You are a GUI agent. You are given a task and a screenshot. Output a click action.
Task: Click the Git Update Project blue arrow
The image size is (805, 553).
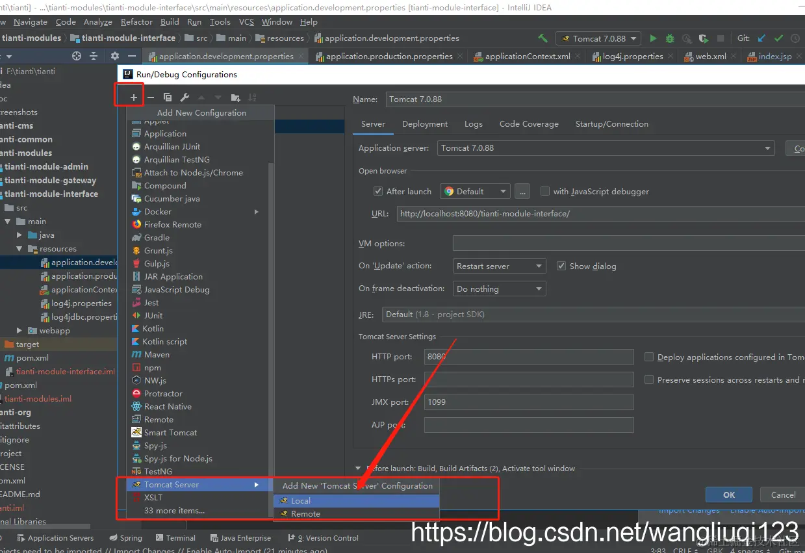[762, 38]
